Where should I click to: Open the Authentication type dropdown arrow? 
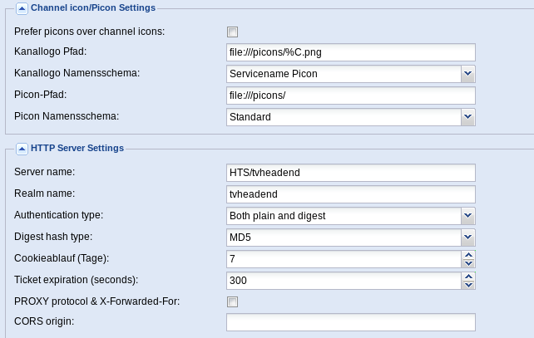[x=468, y=216]
